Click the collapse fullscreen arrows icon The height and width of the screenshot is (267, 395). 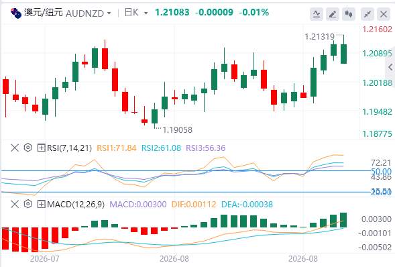(368, 14)
